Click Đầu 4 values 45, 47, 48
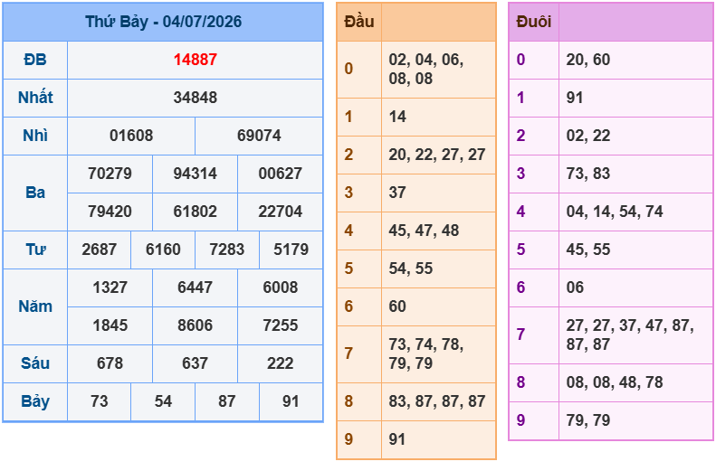 [x=424, y=231]
